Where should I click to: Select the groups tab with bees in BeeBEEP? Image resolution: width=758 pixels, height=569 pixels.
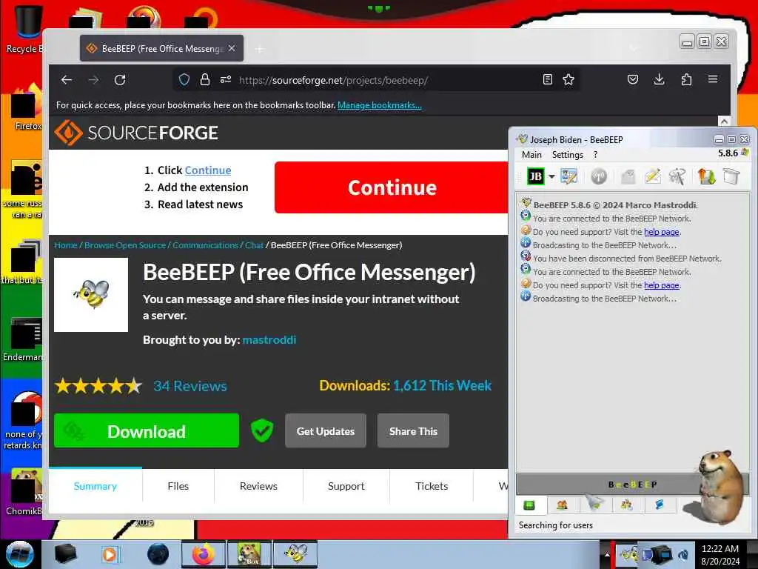pyautogui.click(x=626, y=505)
